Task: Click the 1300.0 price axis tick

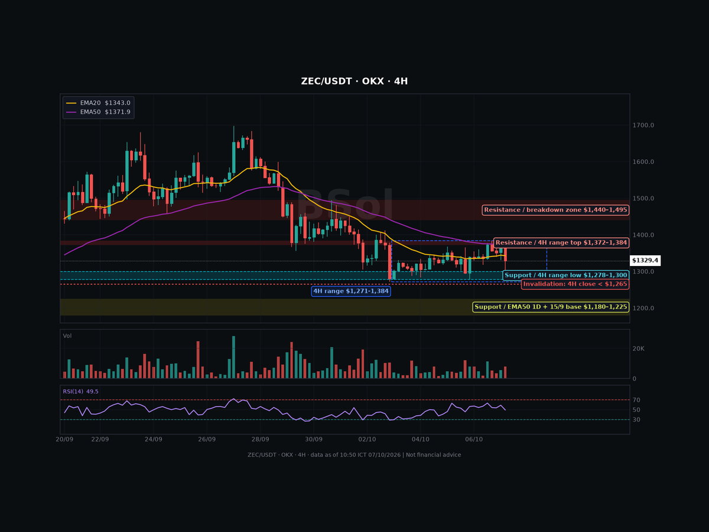Action: click(x=645, y=272)
